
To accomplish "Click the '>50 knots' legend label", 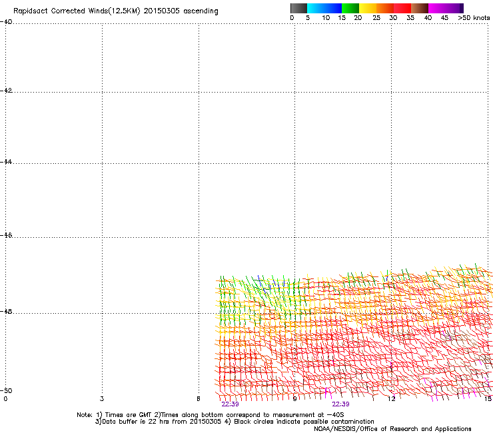I will pos(474,18).
